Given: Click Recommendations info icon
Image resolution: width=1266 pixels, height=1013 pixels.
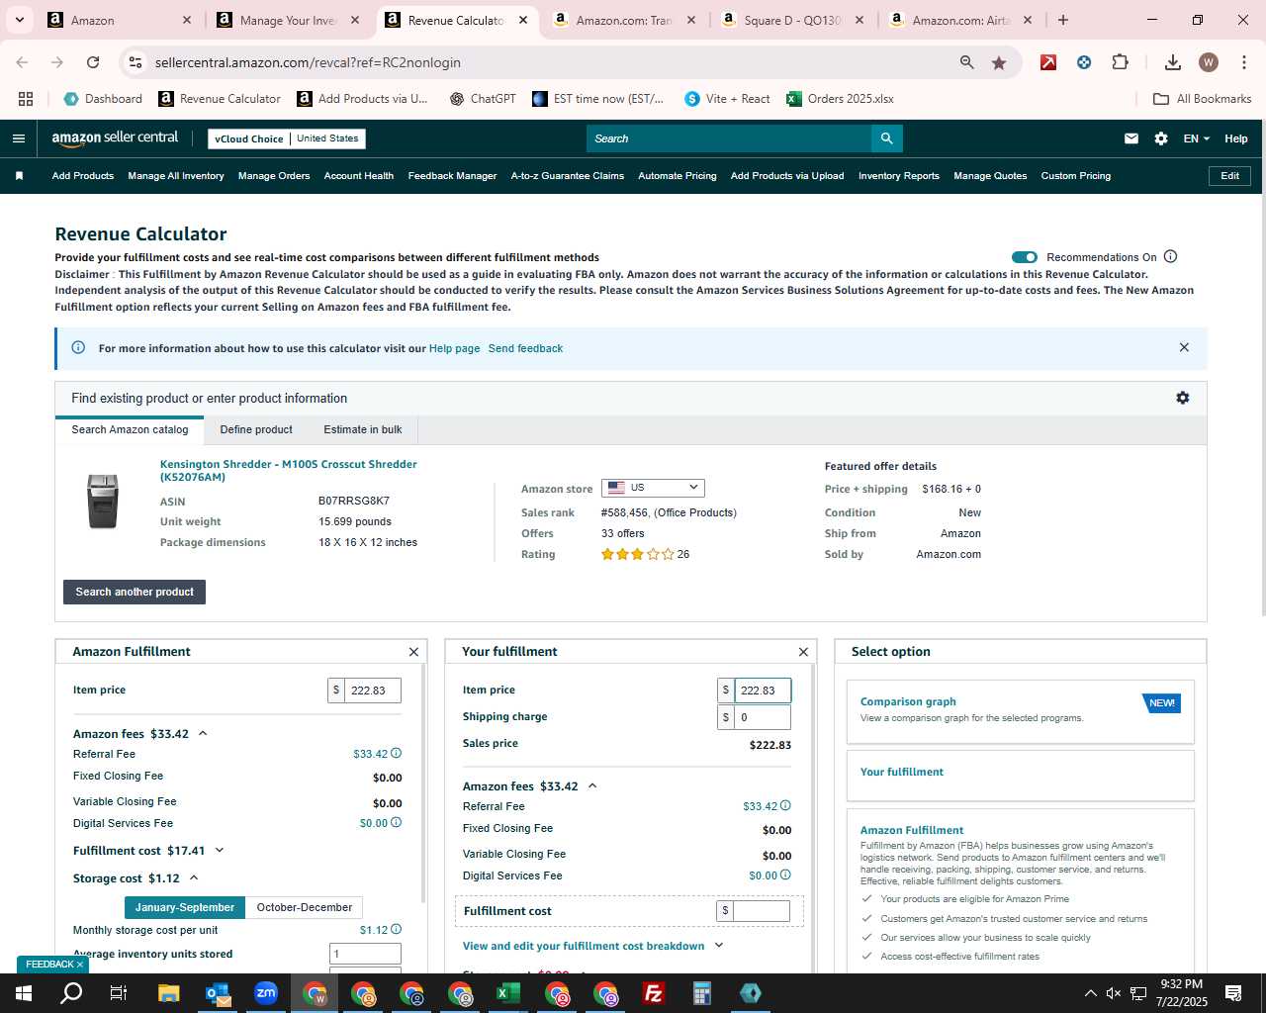Looking at the screenshot, I should 1171,257.
